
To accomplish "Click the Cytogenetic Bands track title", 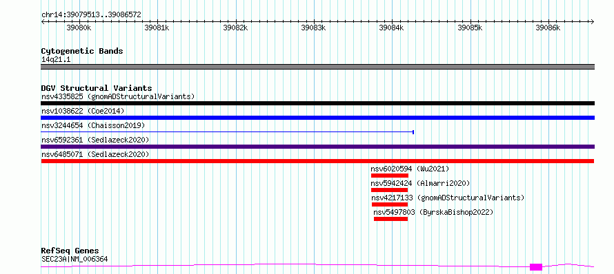I will tap(82, 51).
